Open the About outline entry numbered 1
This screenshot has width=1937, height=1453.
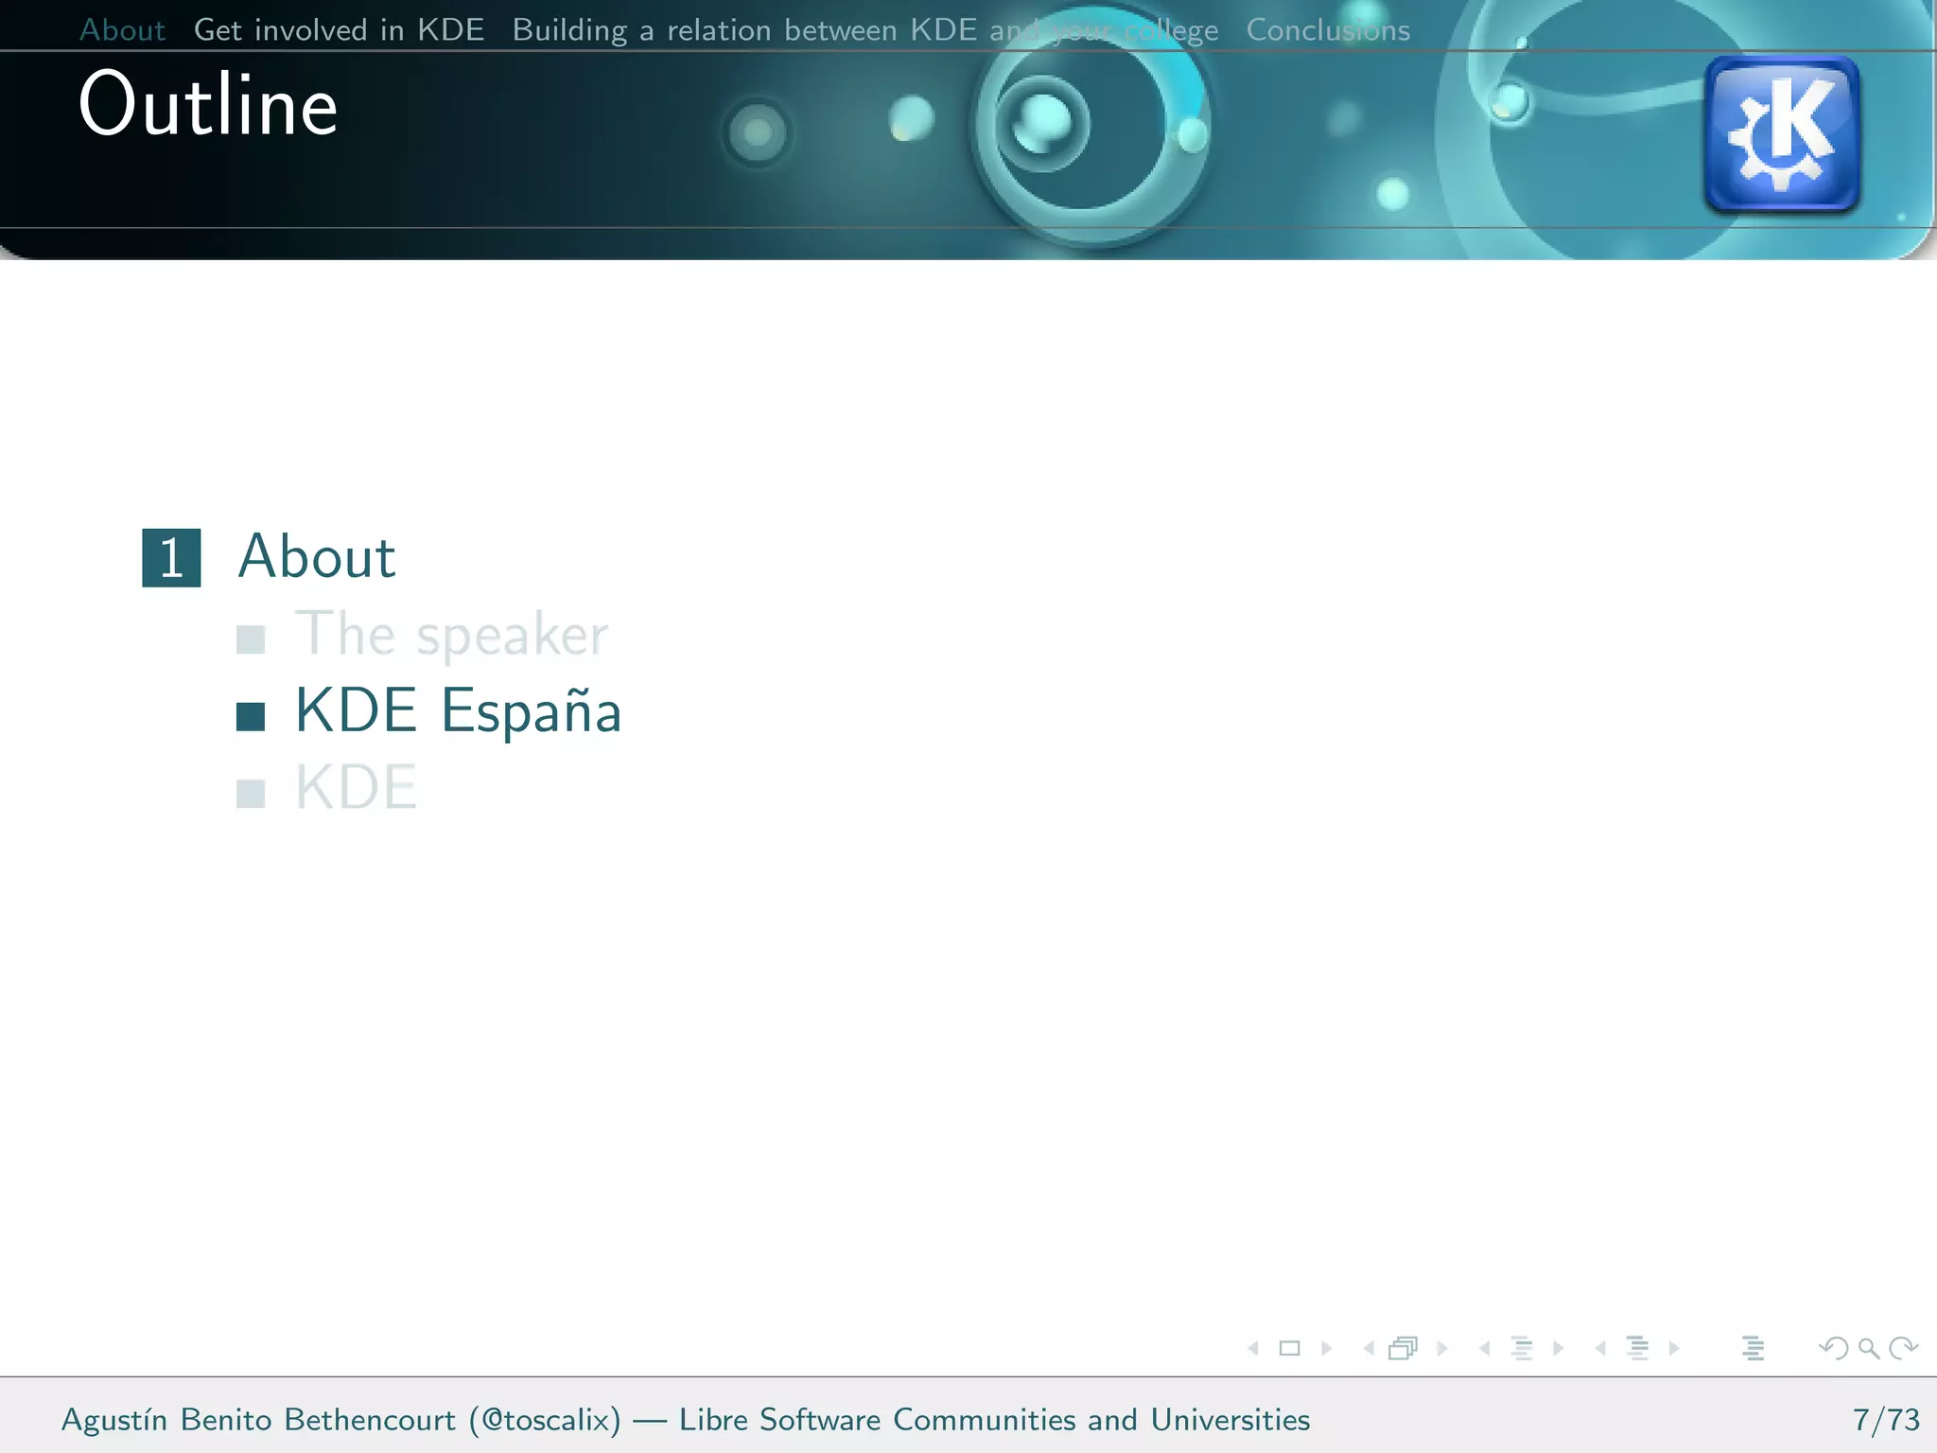[x=316, y=556]
